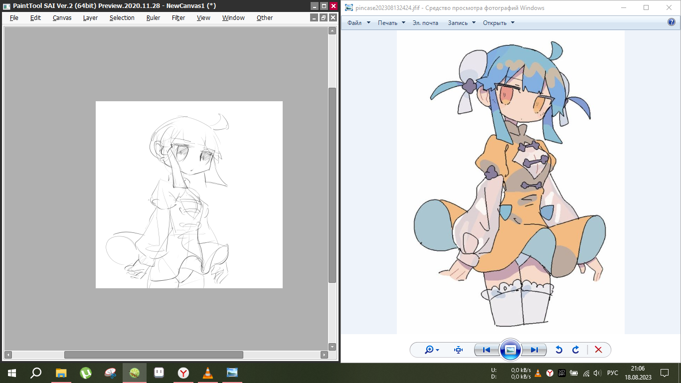The width and height of the screenshot is (681, 383).
Task: Open the Layer menu in SAI
Action: (90, 17)
